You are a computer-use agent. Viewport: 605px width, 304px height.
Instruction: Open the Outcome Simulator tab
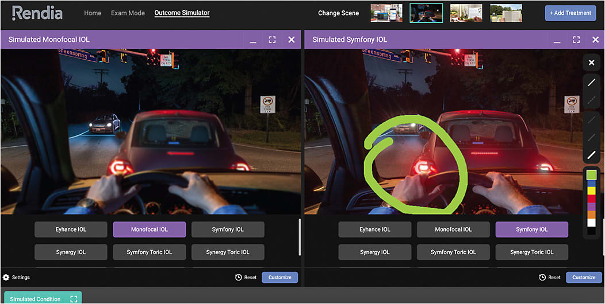pos(182,13)
